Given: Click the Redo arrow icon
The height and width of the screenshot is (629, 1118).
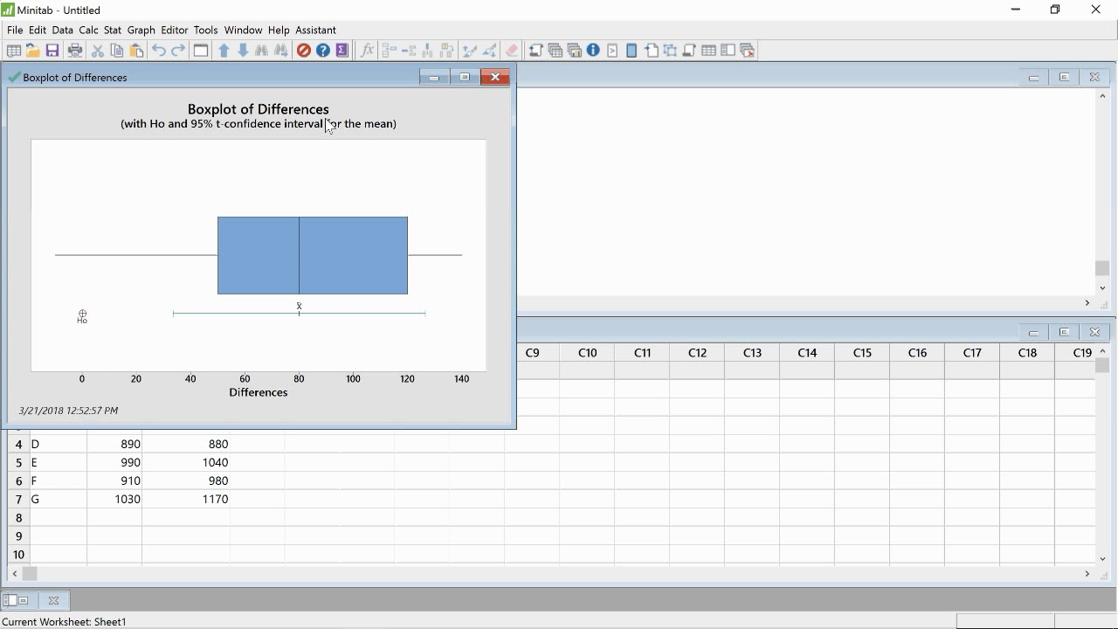Looking at the screenshot, I should pyautogui.click(x=178, y=51).
